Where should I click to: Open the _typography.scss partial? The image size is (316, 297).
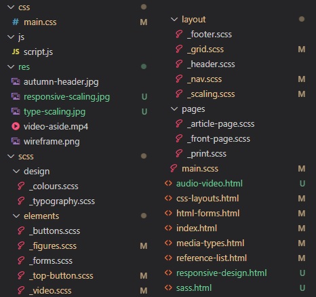click(x=62, y=201)
